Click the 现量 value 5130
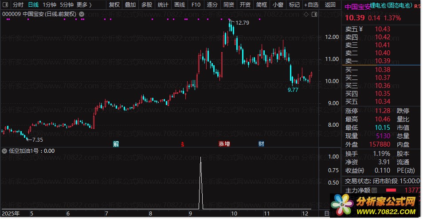This screenshot has height=219, width=423. coord(383,136)
